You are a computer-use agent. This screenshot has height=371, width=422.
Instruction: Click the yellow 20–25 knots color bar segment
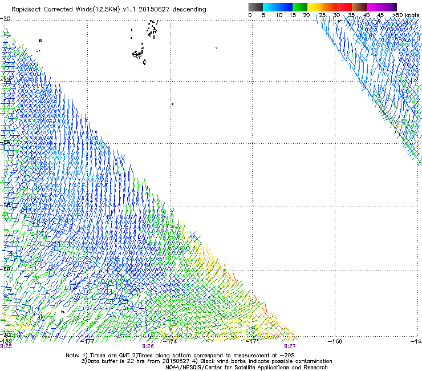(315, 7)
